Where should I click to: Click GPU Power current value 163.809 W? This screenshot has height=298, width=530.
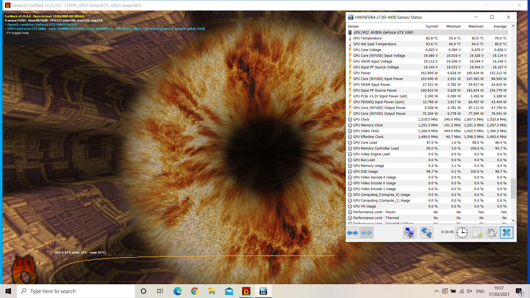429,73
